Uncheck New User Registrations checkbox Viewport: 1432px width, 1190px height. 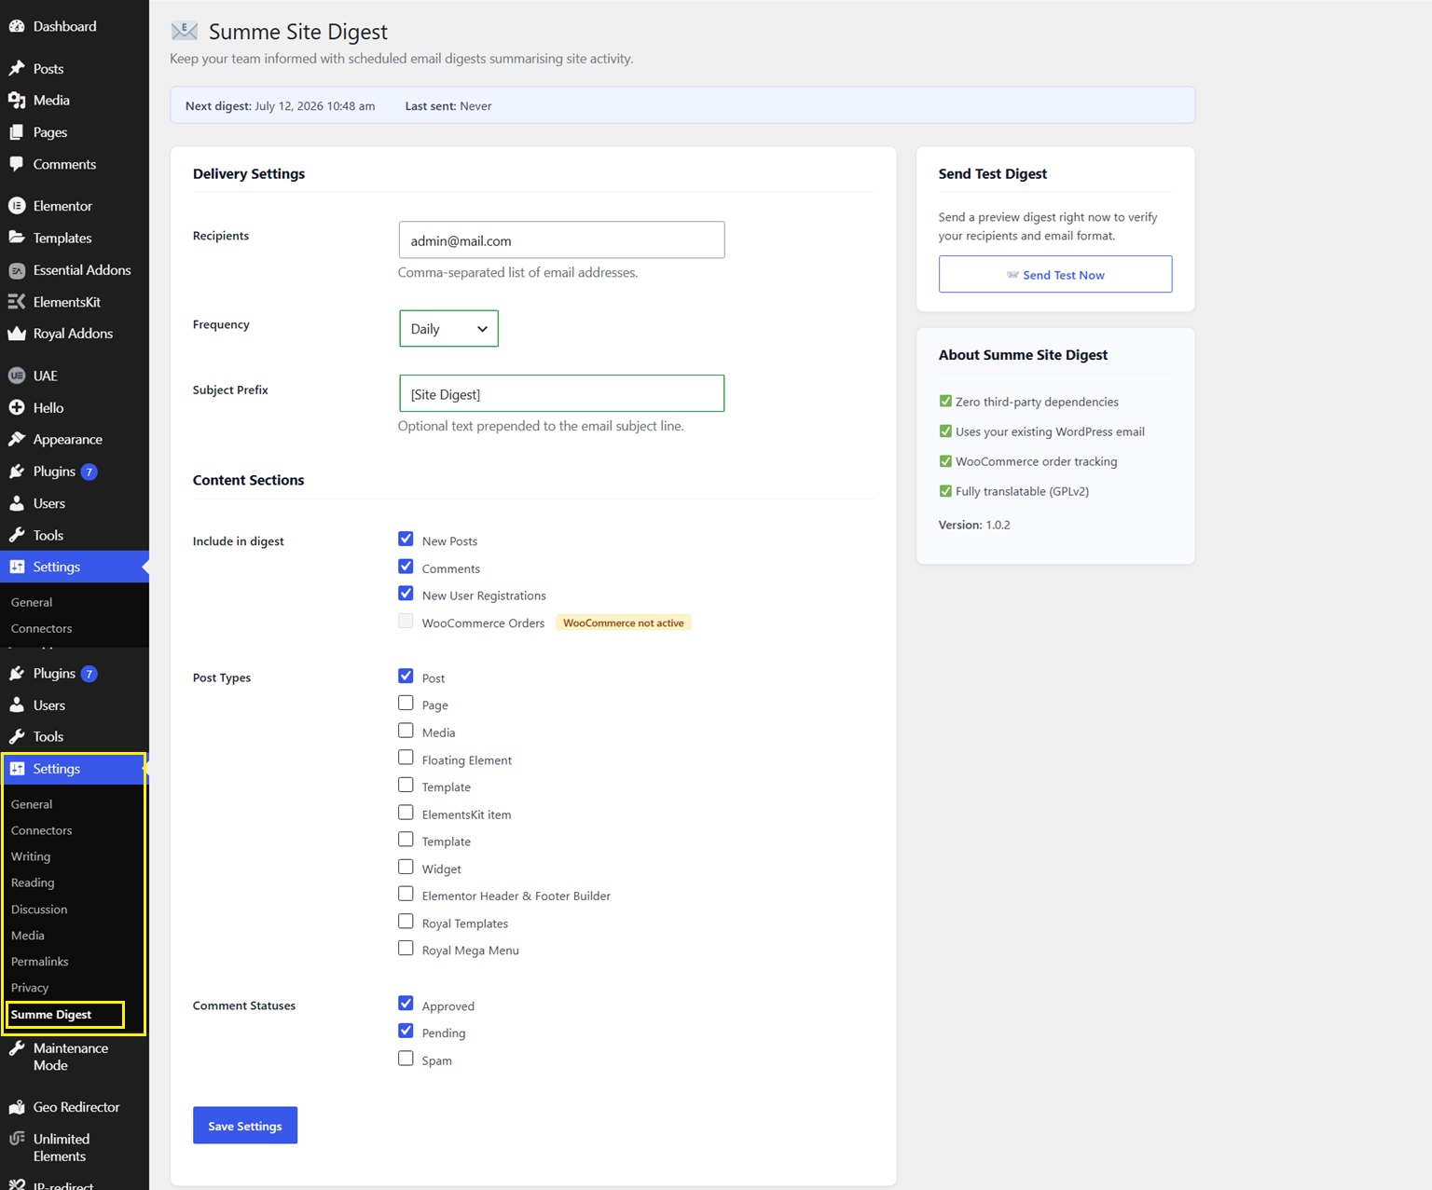(406, 594)
